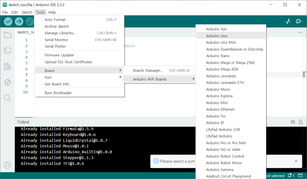Toggle the output scroll lock icon
This screenshot has width=307, height=179.
301,122
